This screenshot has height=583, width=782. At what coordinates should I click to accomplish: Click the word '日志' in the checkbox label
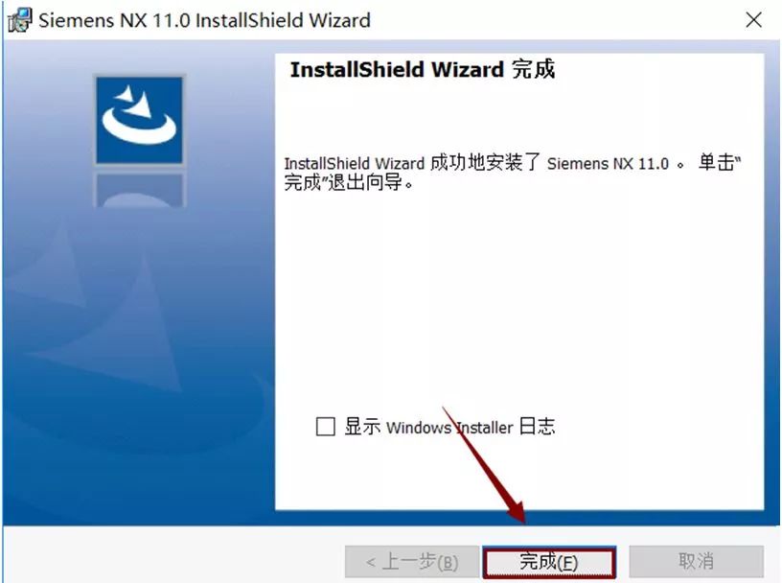click(x=537, y=427)
